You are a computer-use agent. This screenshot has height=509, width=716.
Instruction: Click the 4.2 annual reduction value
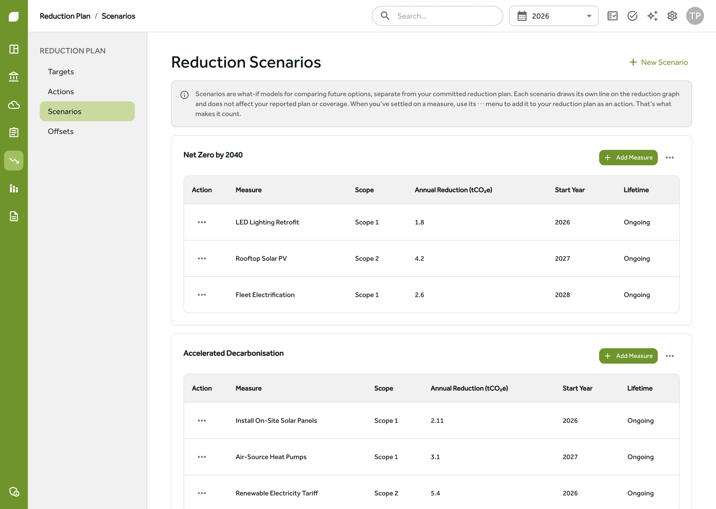click(x=420, y=258)
